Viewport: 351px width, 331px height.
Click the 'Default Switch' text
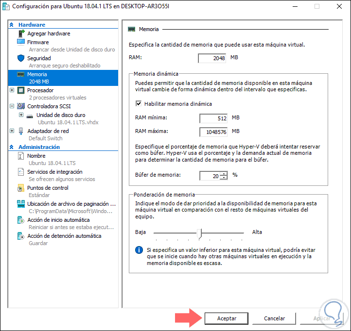click(45, 138)
